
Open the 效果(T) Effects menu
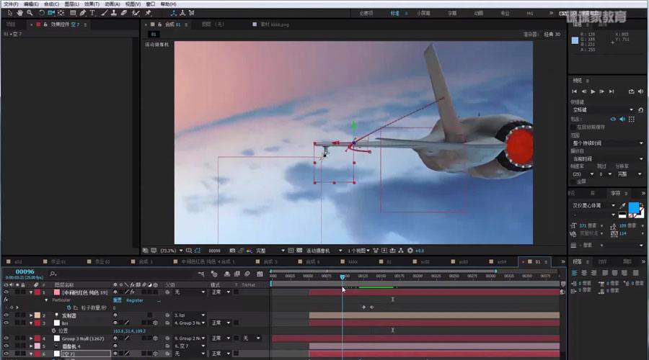pos(92,4)
